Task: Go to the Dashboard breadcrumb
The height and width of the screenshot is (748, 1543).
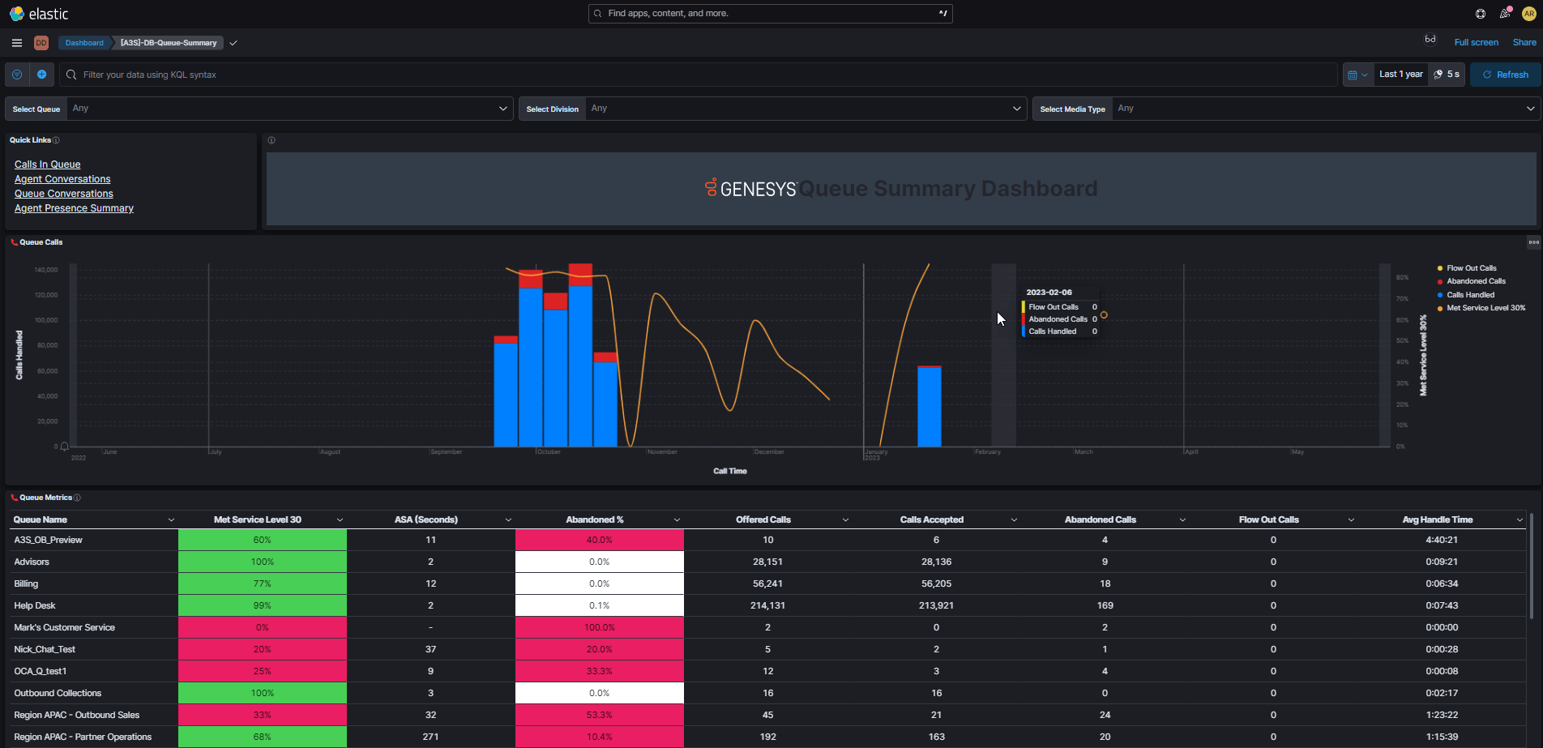Action: click(x=83, y=42)
